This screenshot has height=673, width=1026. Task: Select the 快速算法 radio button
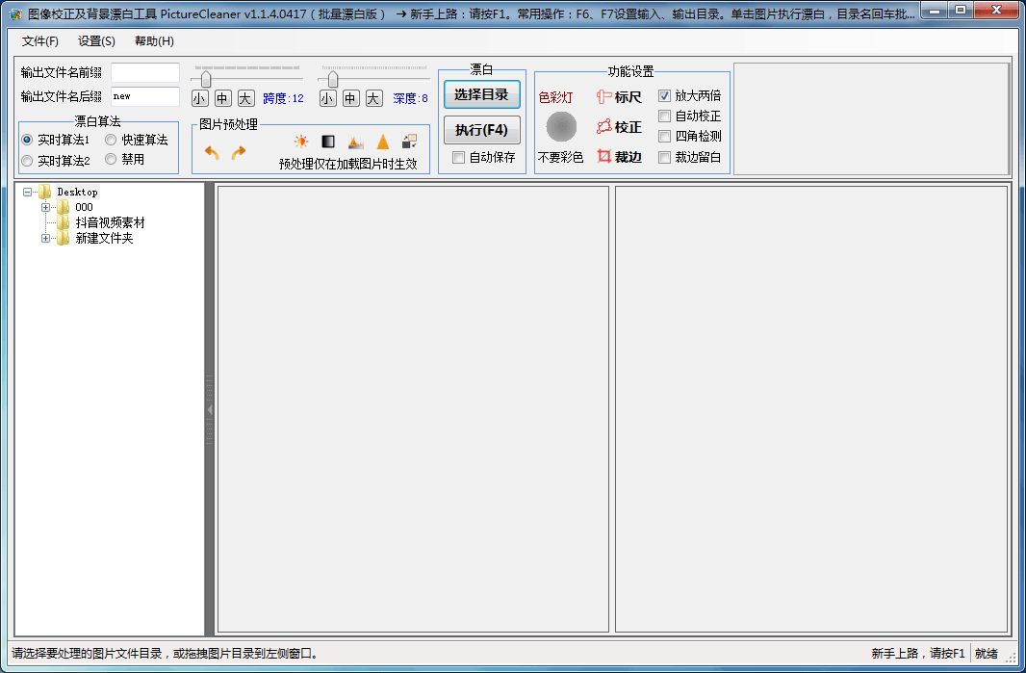tap(112, 140)
